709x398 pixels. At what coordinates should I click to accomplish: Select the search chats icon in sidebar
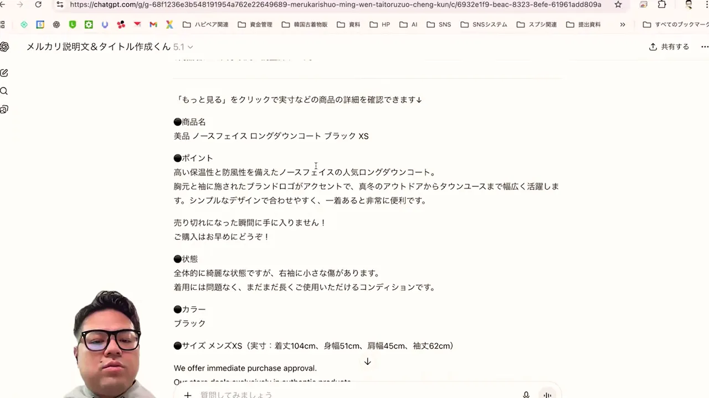(x=4, y=91)
